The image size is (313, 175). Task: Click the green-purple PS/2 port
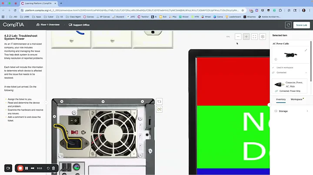[x=77, y=167]
